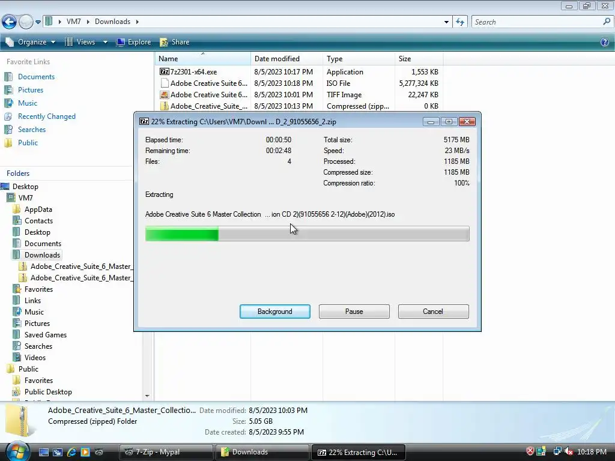Click the network tray icon
The height and width of the screenshot is (461, 615).
pyautogui.click(x=557, y=451)
